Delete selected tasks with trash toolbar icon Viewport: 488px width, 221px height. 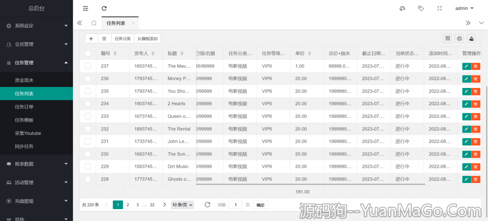coord(104,38)
